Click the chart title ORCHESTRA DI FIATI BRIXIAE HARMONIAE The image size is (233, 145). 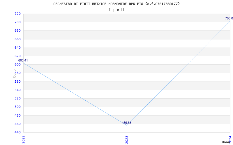click(116, 4)
